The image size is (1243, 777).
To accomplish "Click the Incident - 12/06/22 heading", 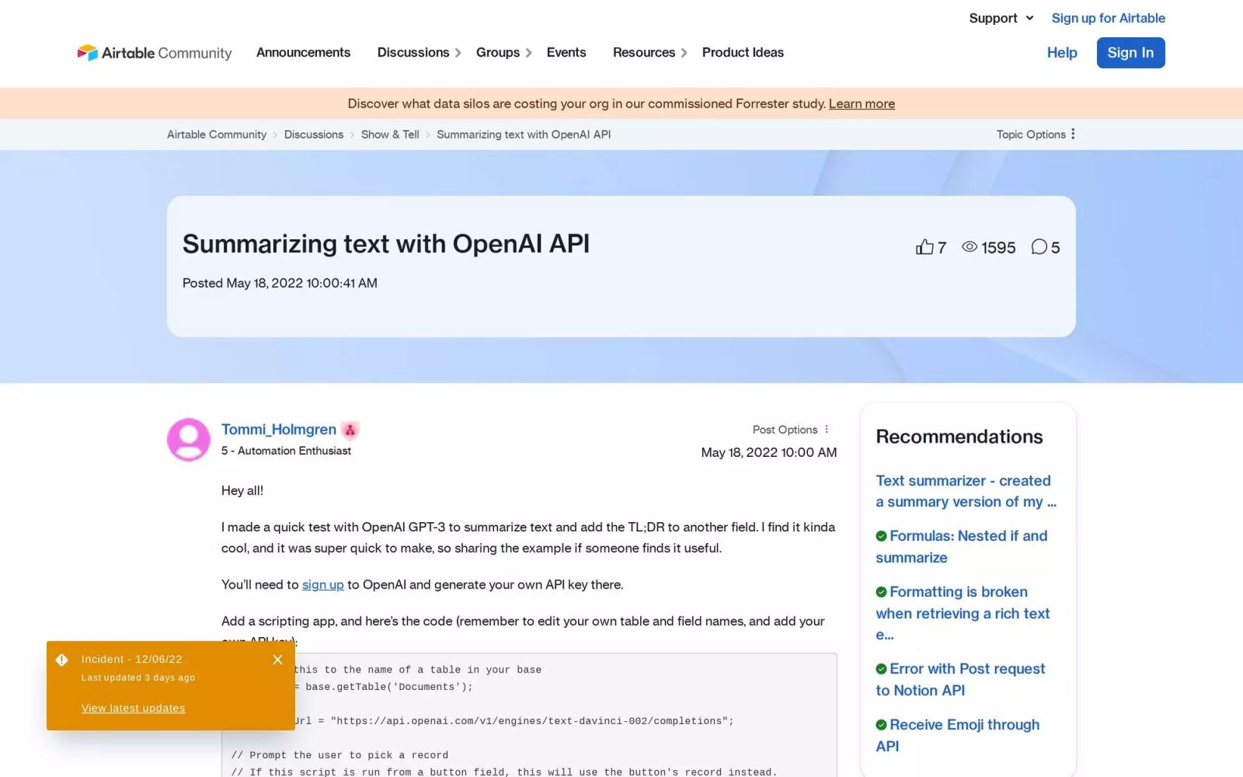I will (131, 659).
